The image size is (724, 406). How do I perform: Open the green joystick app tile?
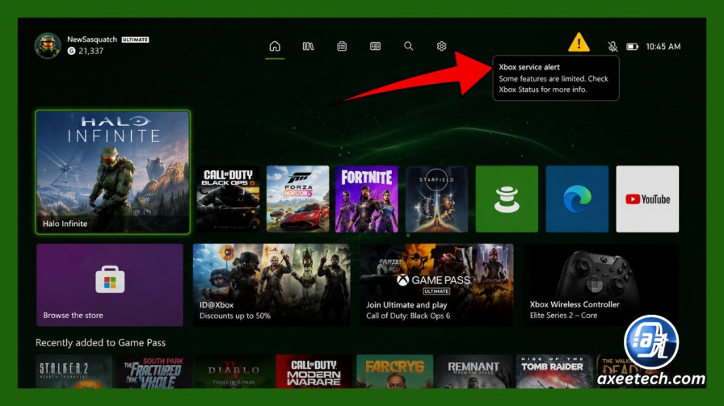[x=507, y=199]
